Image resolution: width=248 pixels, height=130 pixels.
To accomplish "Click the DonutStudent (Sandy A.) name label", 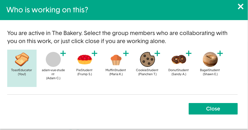I will coord(179,72).
